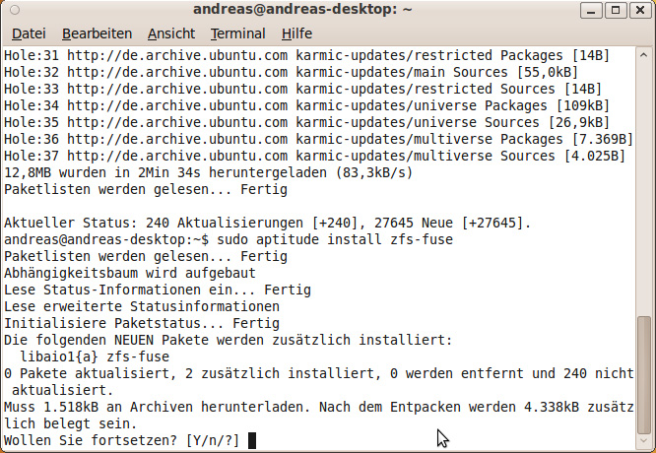Open the Hilfe menu
Viewport: 656px width, 453px height.
[296, 33]
